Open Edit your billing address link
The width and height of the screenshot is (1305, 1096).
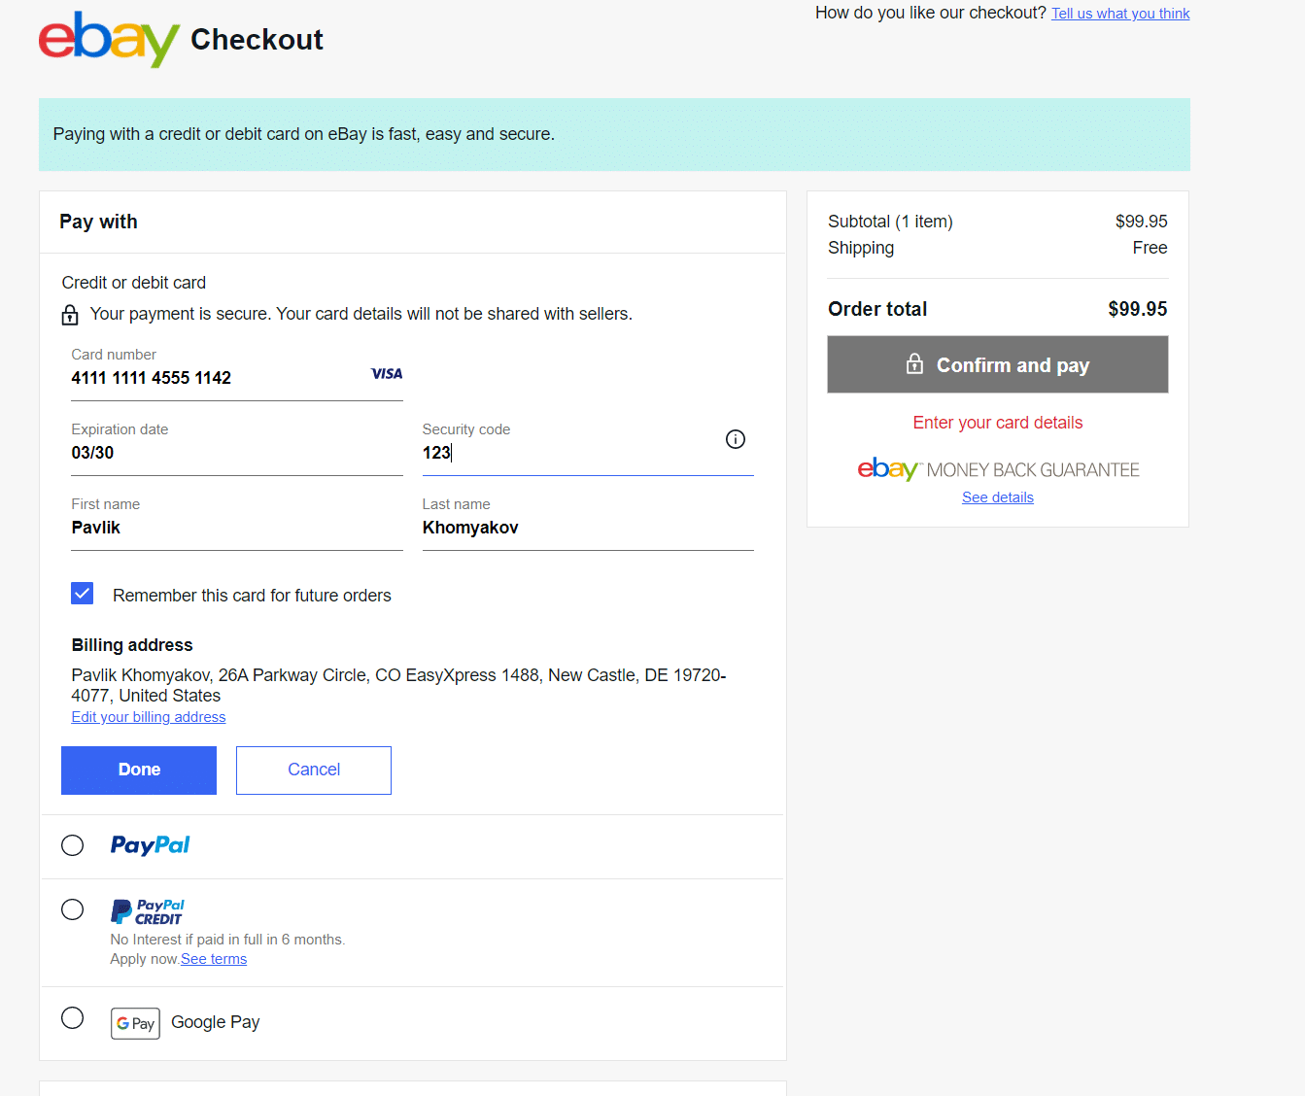tap(149, 717)
